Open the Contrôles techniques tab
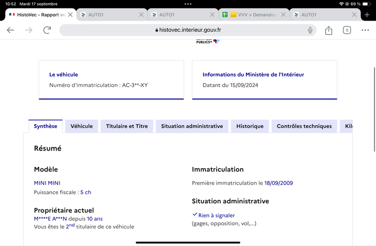Image resolution: width=376 pixels, height=246 pixels. coord(304,126)
